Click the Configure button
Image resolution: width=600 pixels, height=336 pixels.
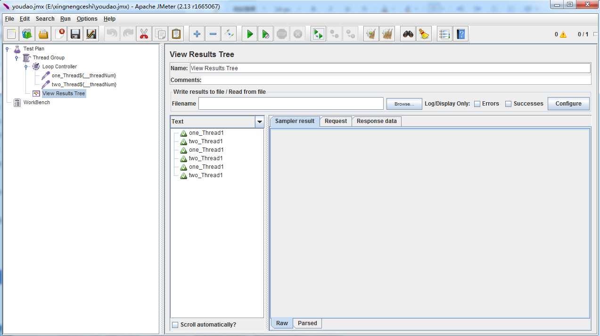coord(568,104)
